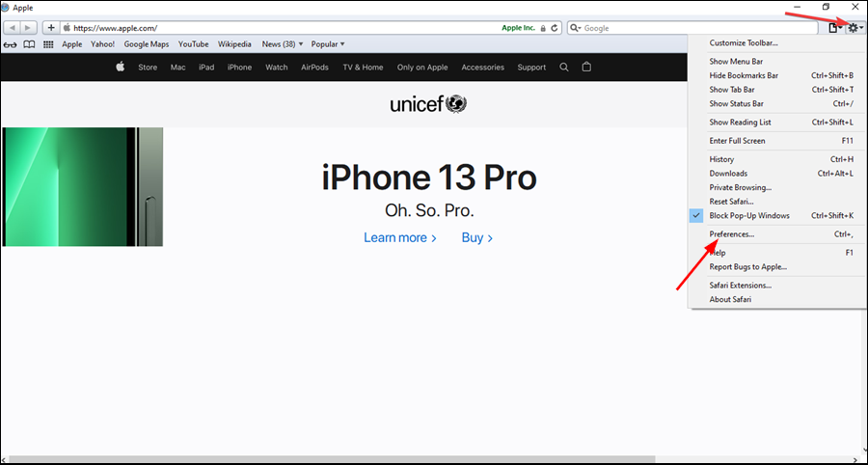Open Reading List glasses icon
Viewport: 868px width, 465px height.
pos(10,44)
